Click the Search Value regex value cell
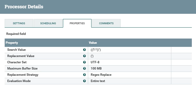Image resolution: width=196 pixels, height=94 pixels. (x=129, y=50)
